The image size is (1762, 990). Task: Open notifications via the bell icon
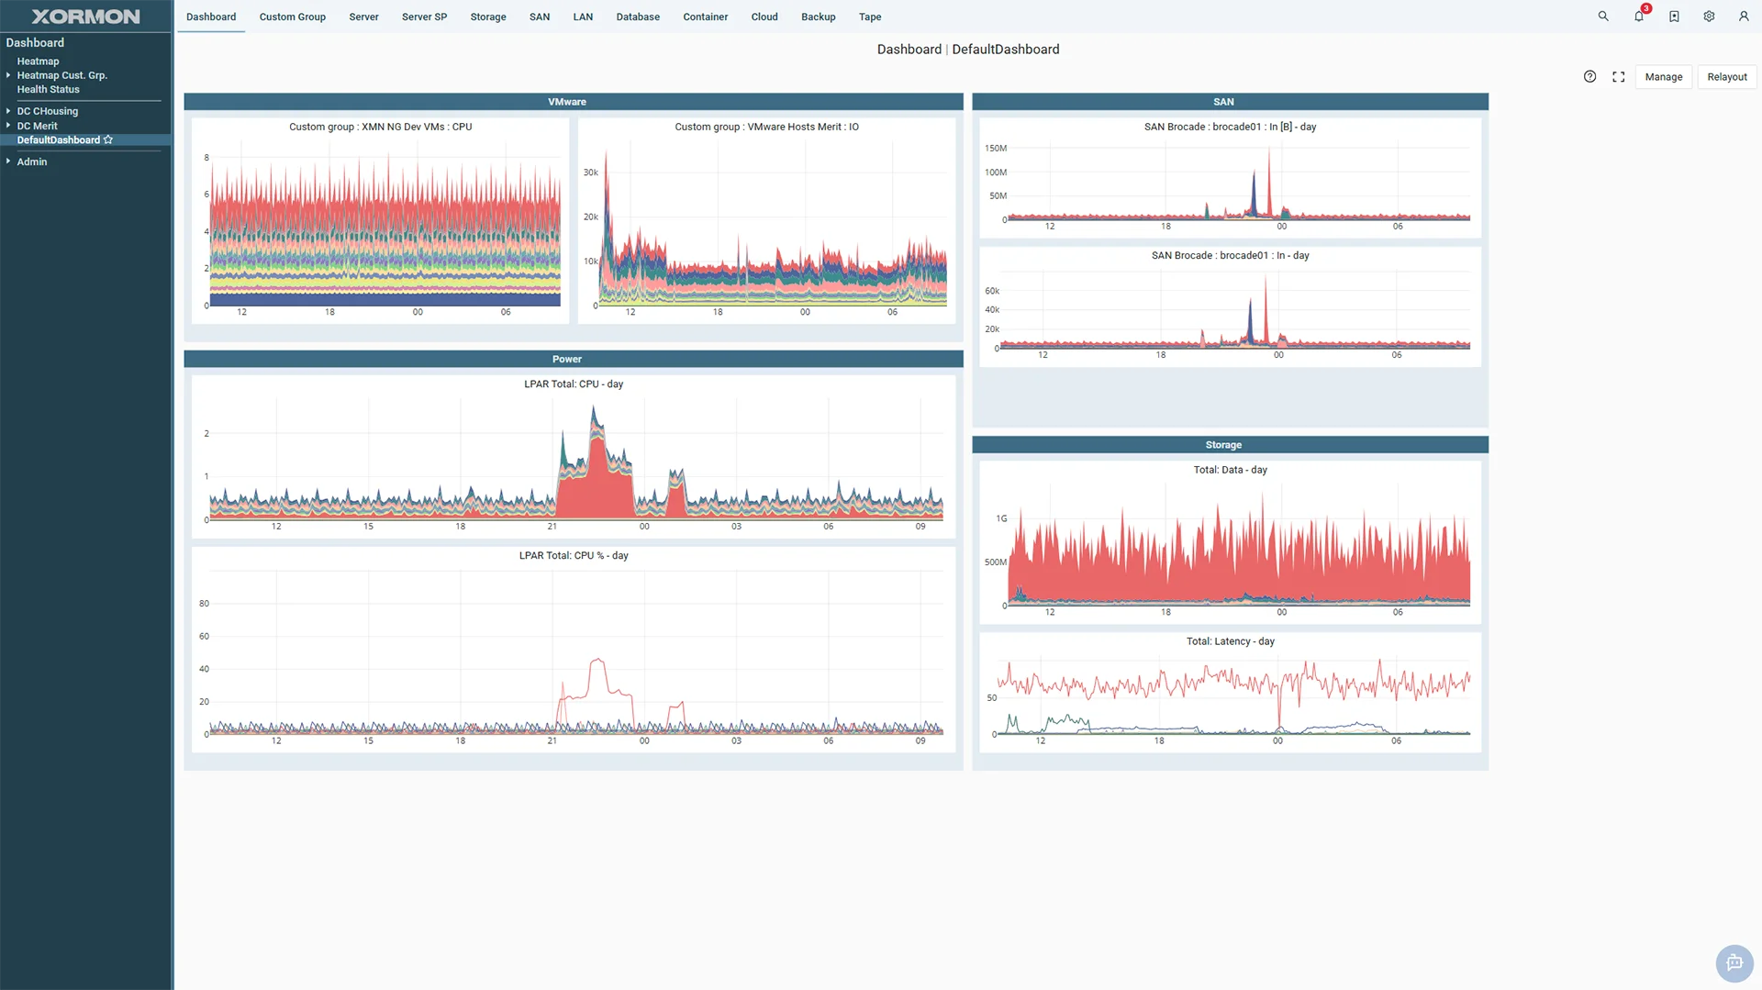pyautogui.click(x=1638, y=17)
